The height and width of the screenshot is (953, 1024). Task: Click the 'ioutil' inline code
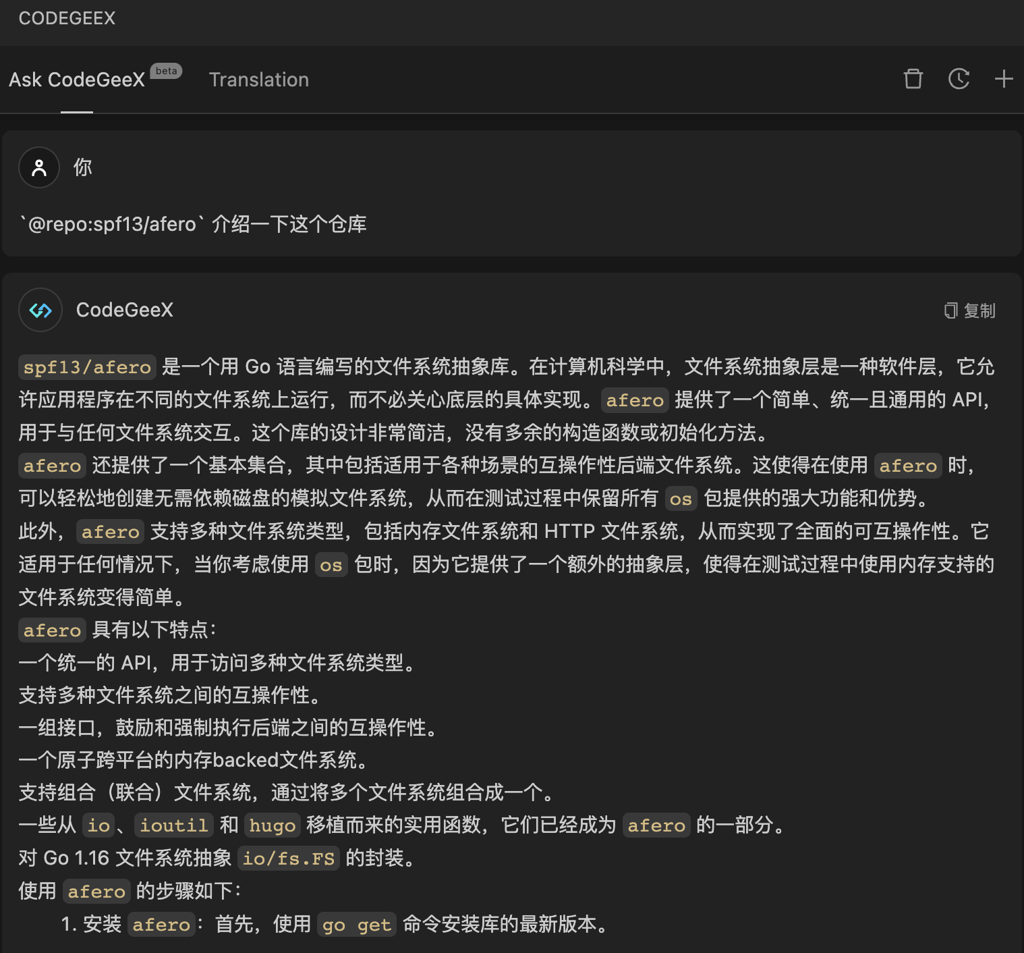coord(174,825)
